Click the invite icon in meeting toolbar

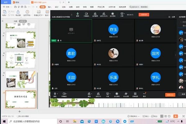click(89, 94)
